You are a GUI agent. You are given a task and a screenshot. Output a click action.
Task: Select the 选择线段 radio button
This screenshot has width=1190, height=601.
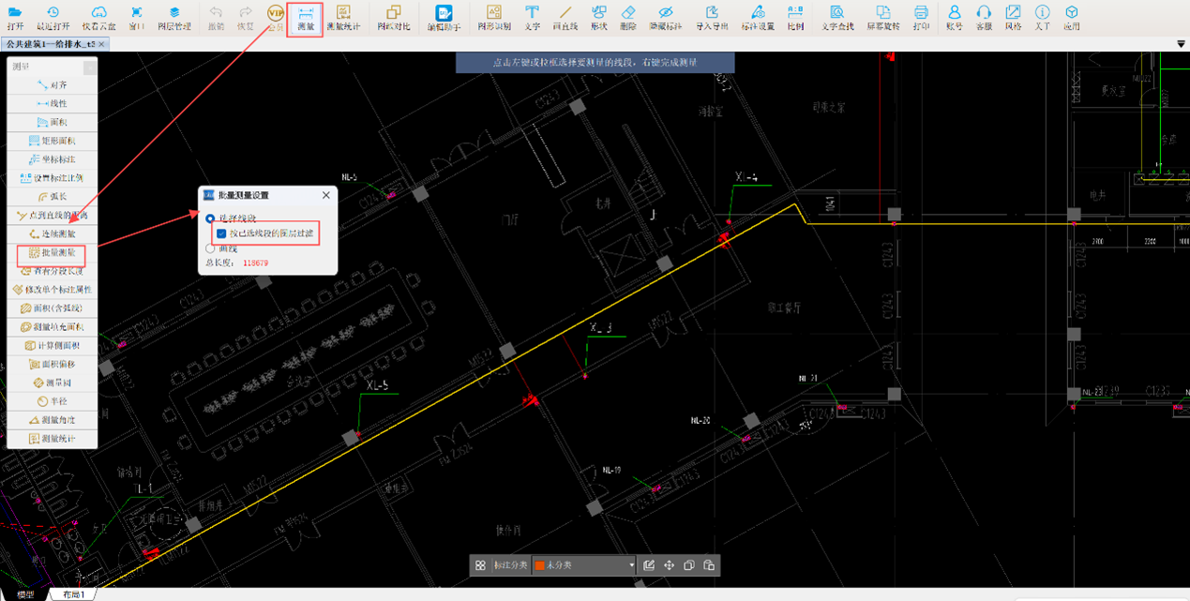click(x=210, y=218)
